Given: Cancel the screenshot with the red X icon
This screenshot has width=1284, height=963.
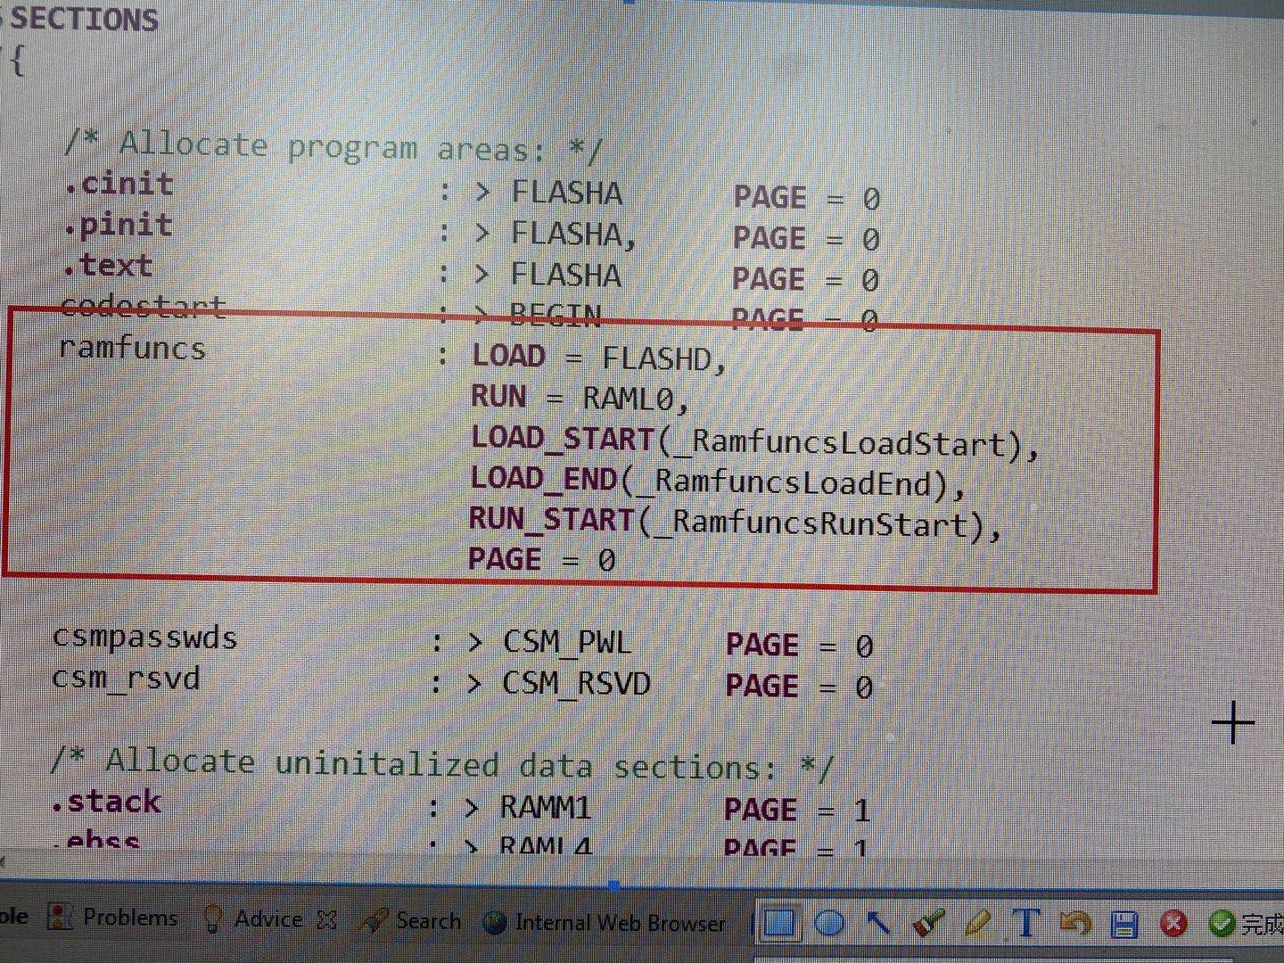Looking at the screenshot, I should pos(1174,924).
